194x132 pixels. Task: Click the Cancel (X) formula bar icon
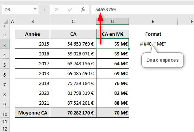[57, 9]
